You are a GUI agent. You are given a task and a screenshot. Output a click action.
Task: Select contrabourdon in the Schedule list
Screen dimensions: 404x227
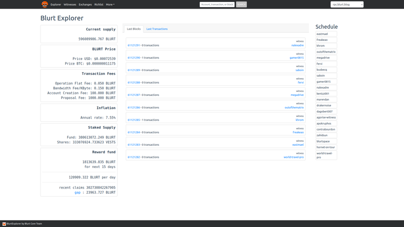click(326, 130)
